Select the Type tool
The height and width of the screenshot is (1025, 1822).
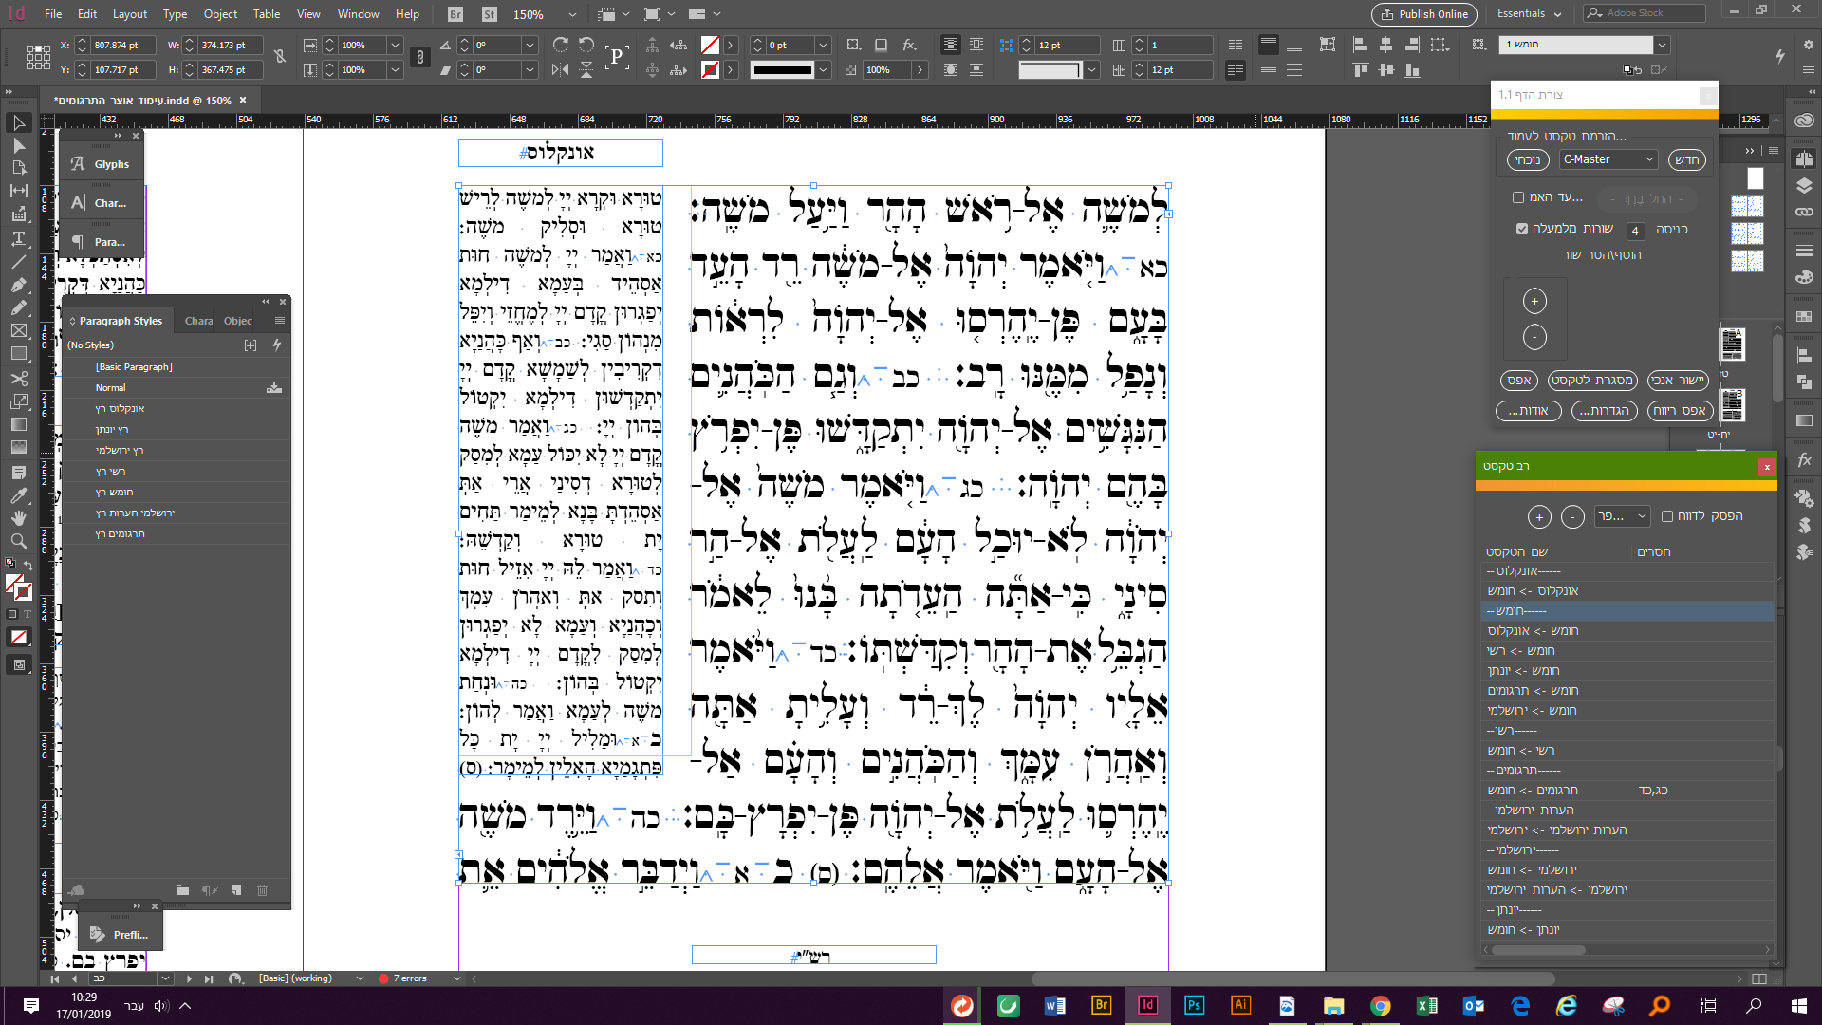18,238
